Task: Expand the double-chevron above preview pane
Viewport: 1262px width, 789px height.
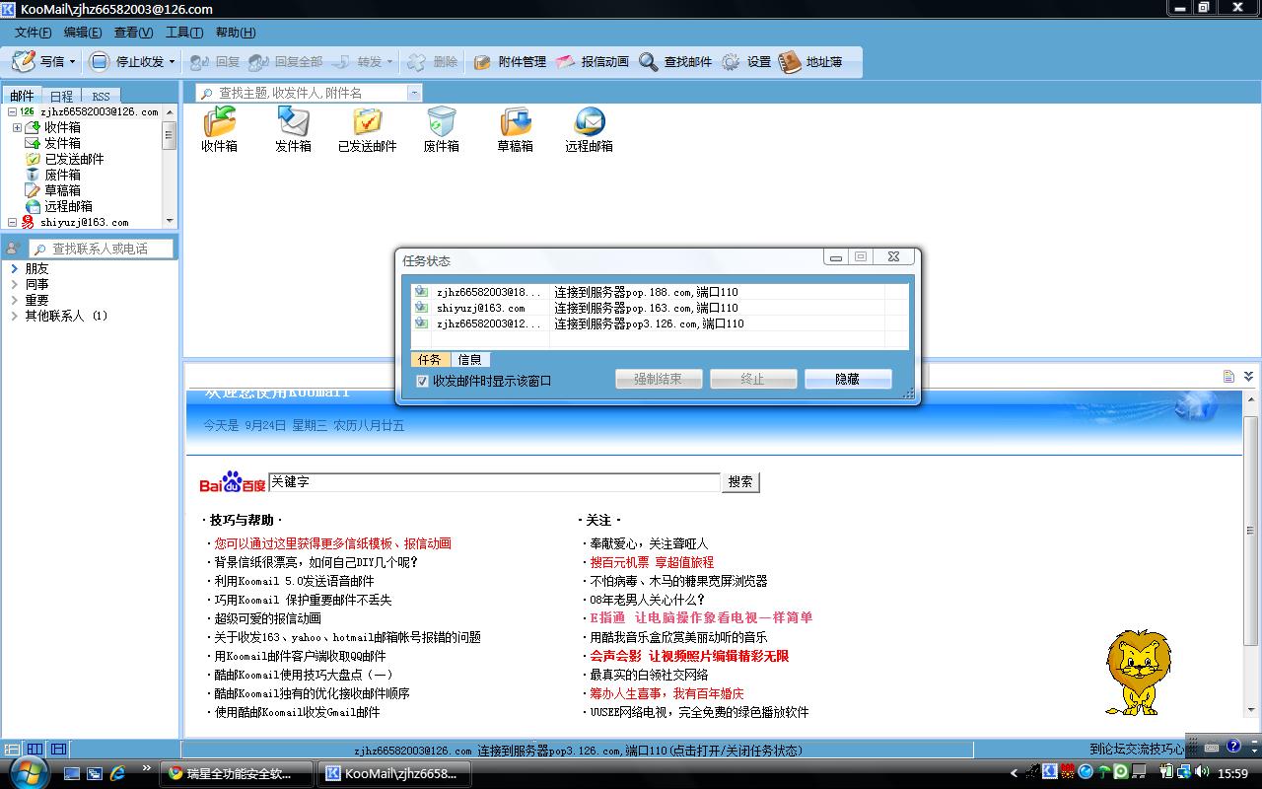Action: pos(1248,376)
